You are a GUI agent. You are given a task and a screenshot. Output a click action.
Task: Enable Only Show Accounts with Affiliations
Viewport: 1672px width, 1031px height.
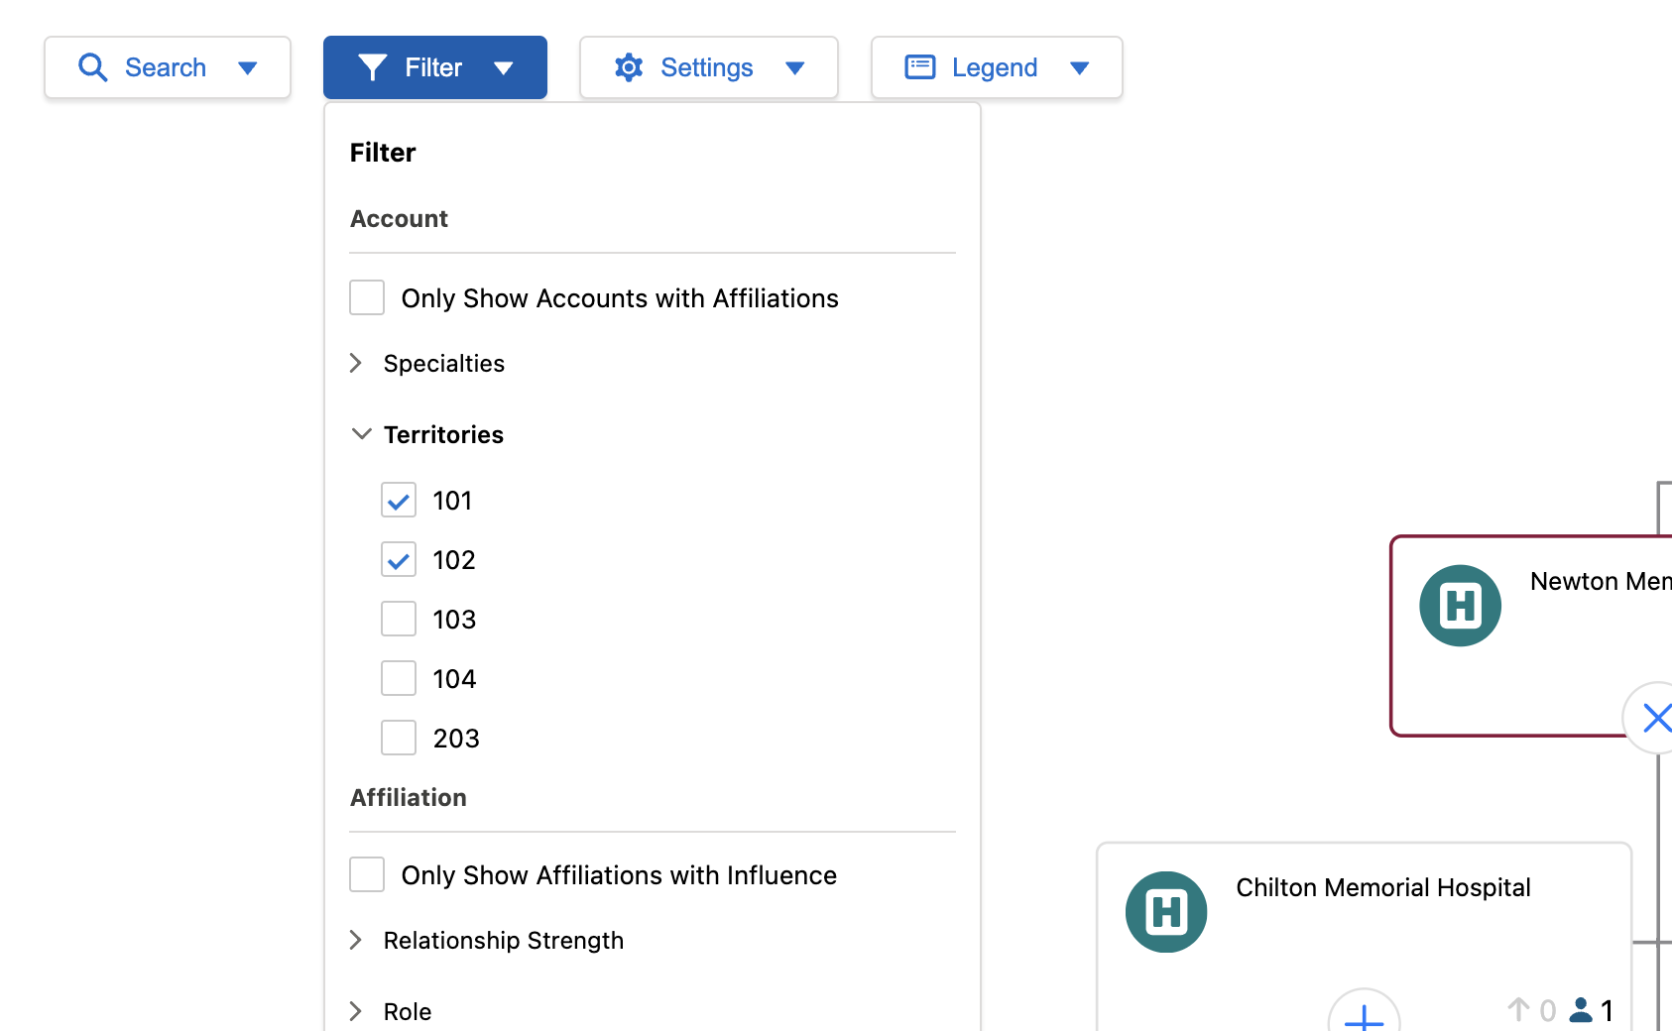click(367, 297)
